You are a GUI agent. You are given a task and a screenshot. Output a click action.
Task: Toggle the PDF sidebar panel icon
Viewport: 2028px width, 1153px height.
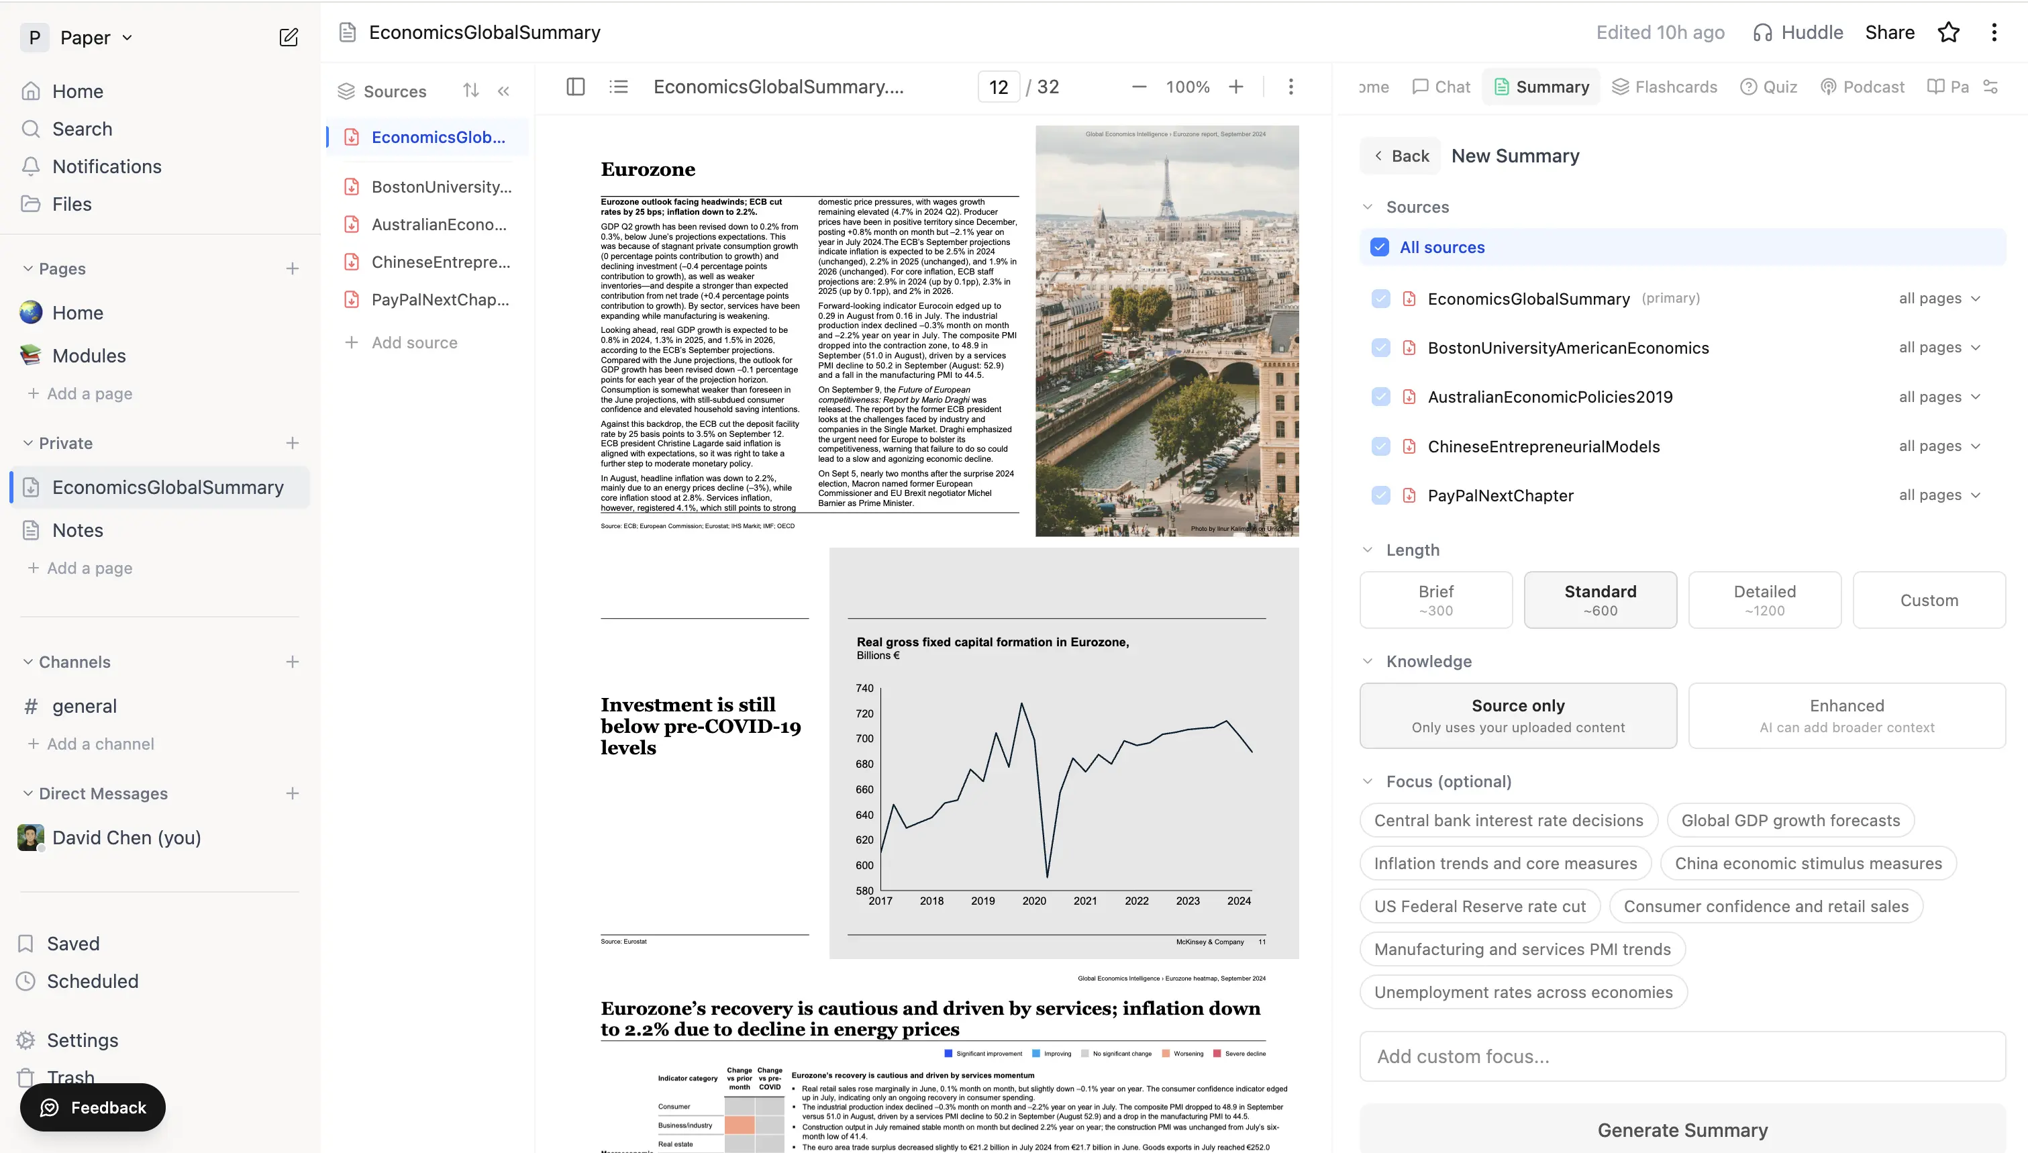[x=576, y=87]
